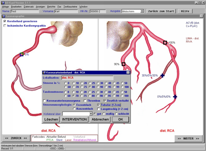
Task: Click the Rotablation/Atherek. color code label
Action: [85, 140]
